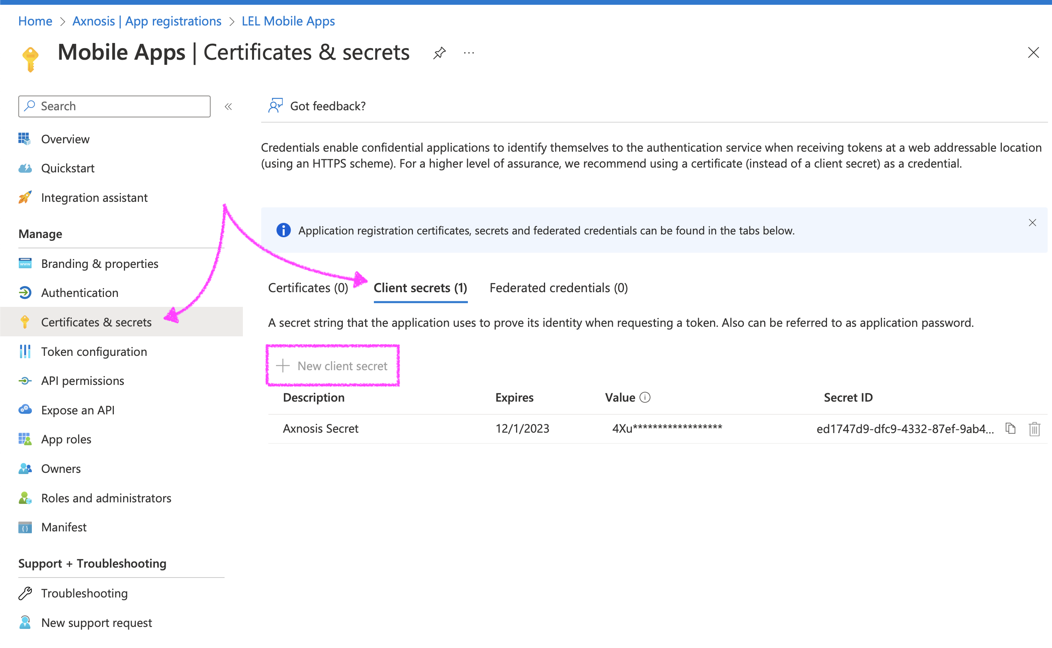Delete the Axnosis Secret via trash icon
Viewport: 1052px width, 648px height.
click(x=1034, y=429)
